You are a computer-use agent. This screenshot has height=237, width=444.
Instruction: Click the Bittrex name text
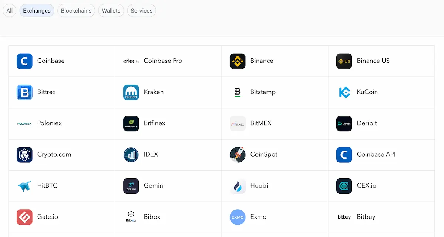point(47,92)
